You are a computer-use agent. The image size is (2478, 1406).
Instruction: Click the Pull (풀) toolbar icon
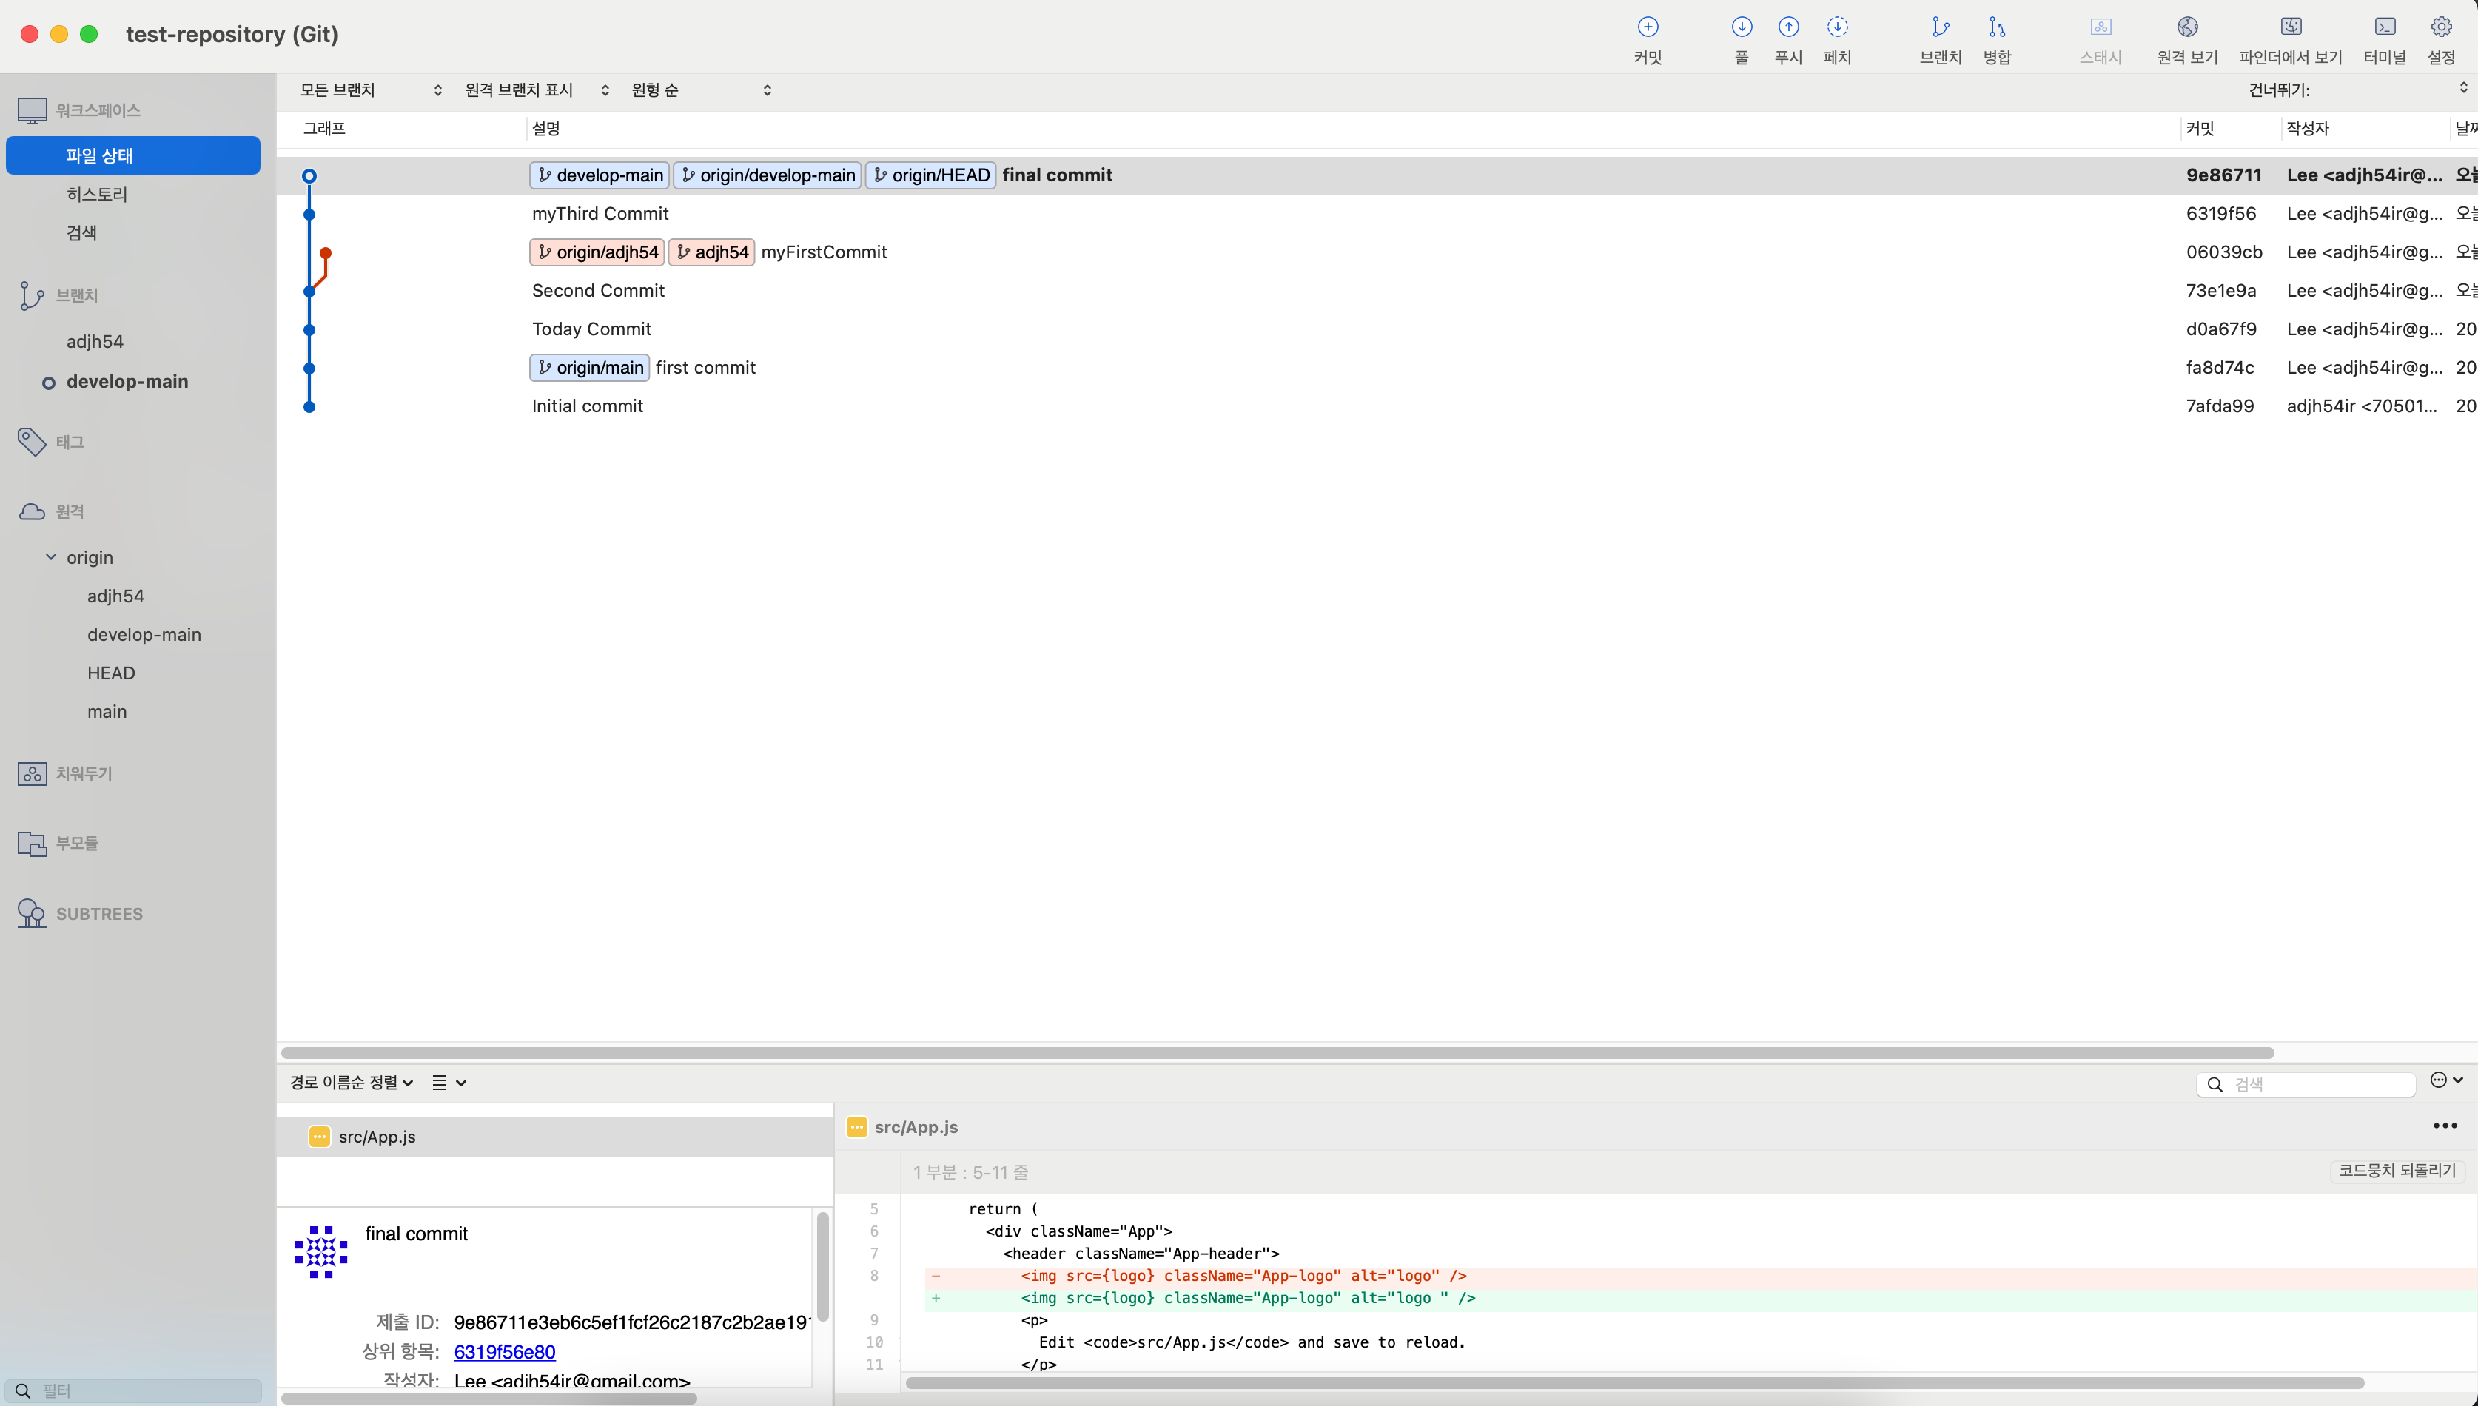(1741, 28)
